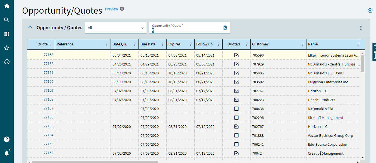This screenshot has height=163, width=376.
Task: Select customer cell 705596
Action: point(278,55)
